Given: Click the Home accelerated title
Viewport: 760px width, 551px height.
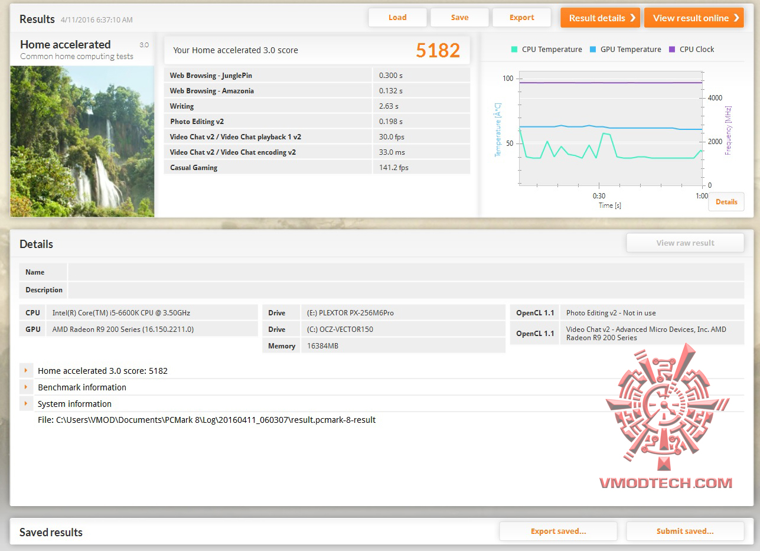Looking at the screenshot, I should pyautogui.click(x=66, y=44).
